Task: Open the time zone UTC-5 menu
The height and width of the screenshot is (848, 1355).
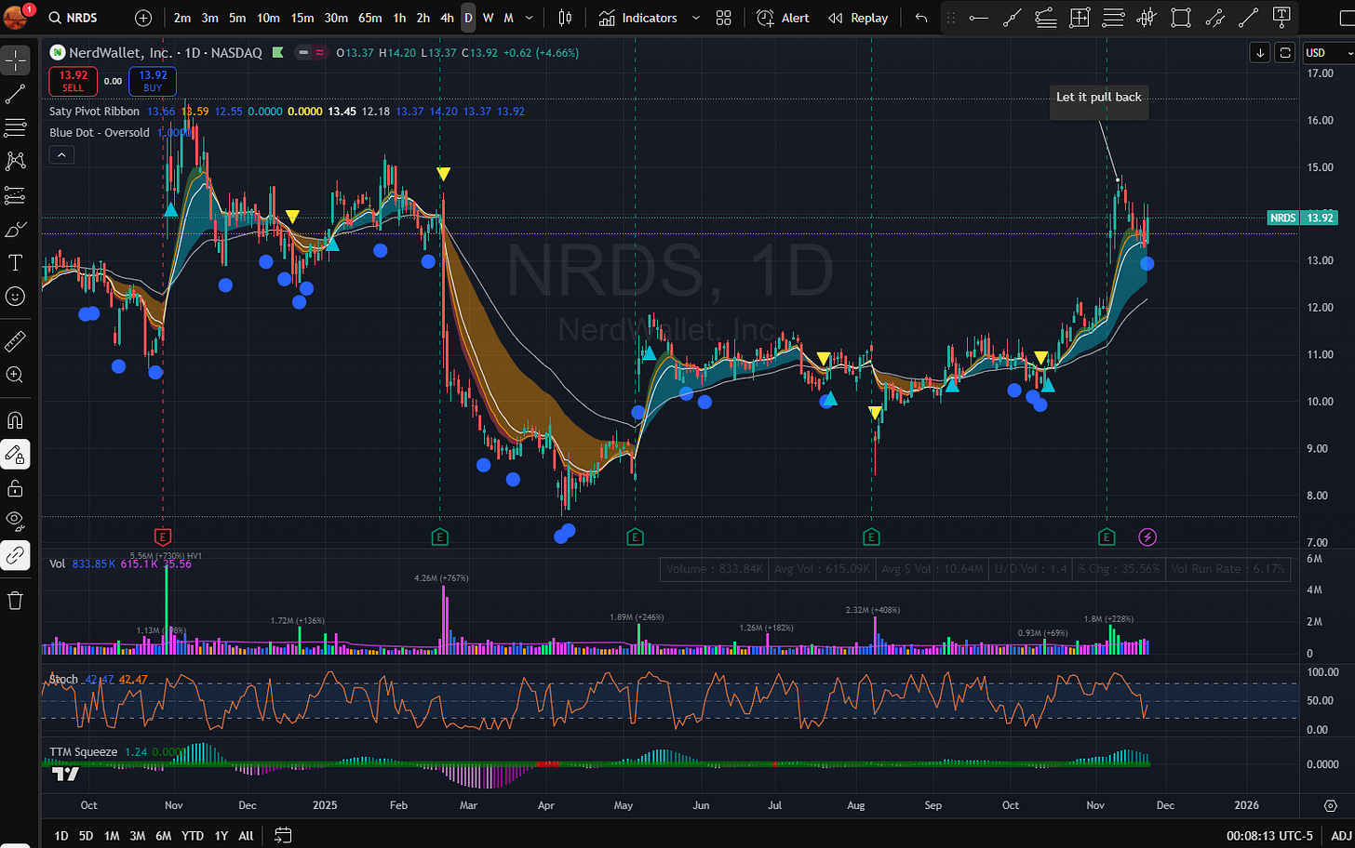Action: [x=1270, y=835]
